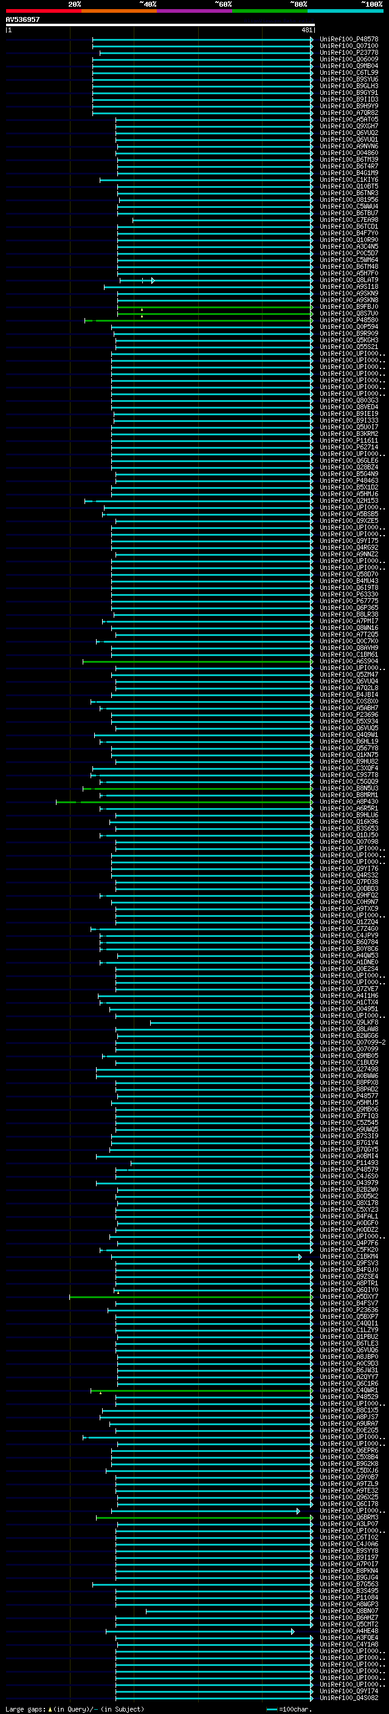389x1714 pixels.
Task: Open hit UniRef100_Q06009
Action: point(349,59)
